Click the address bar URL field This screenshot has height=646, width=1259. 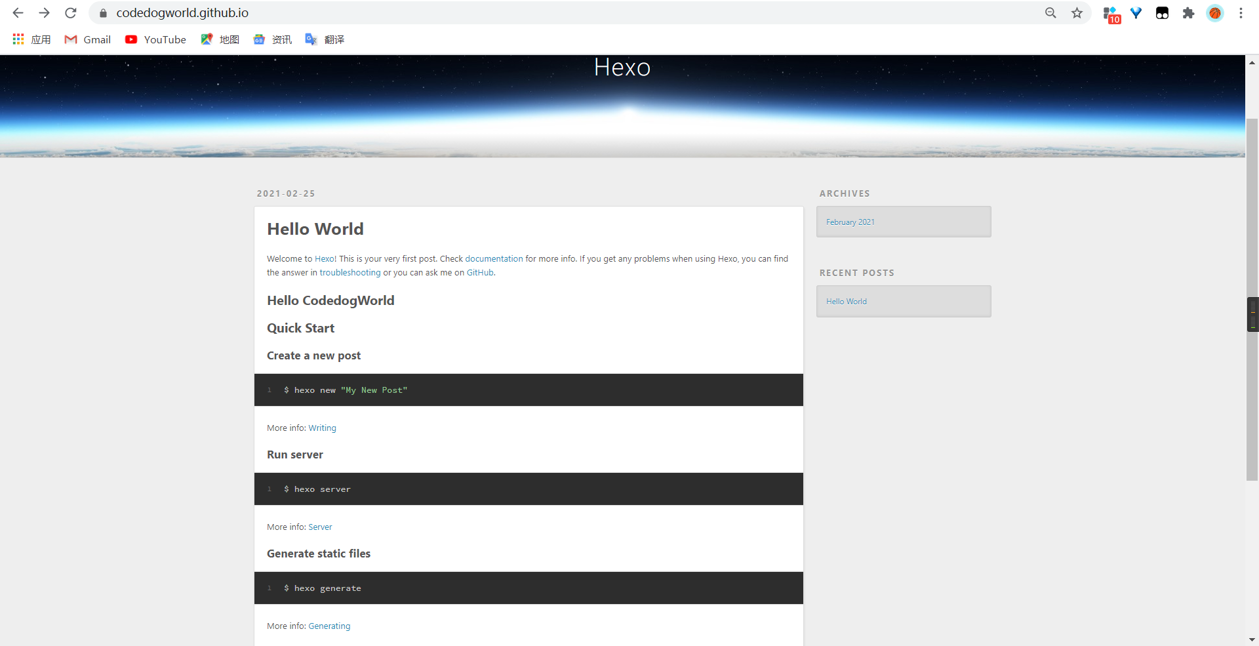tap(525, 13)
